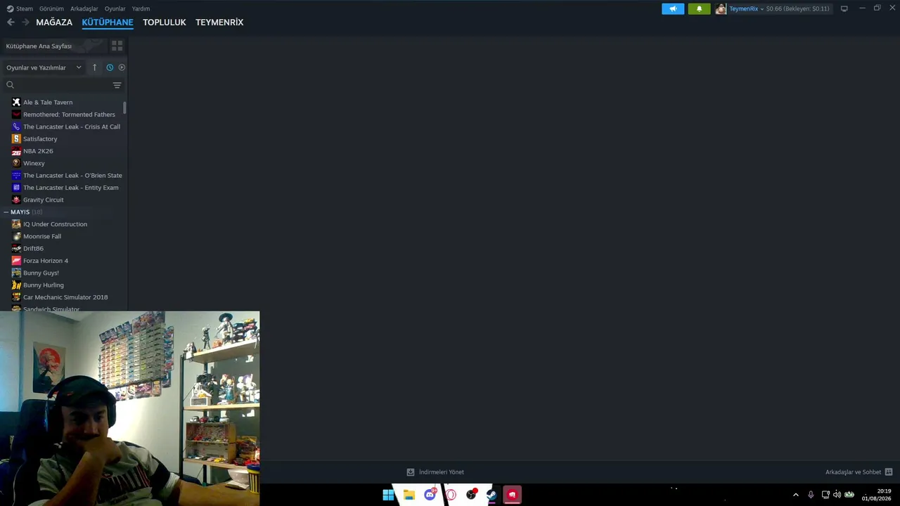Reverse sort order with the up arrow
Image resolution: width=900 pixels, height=506 pixels.
click(94, 67)
